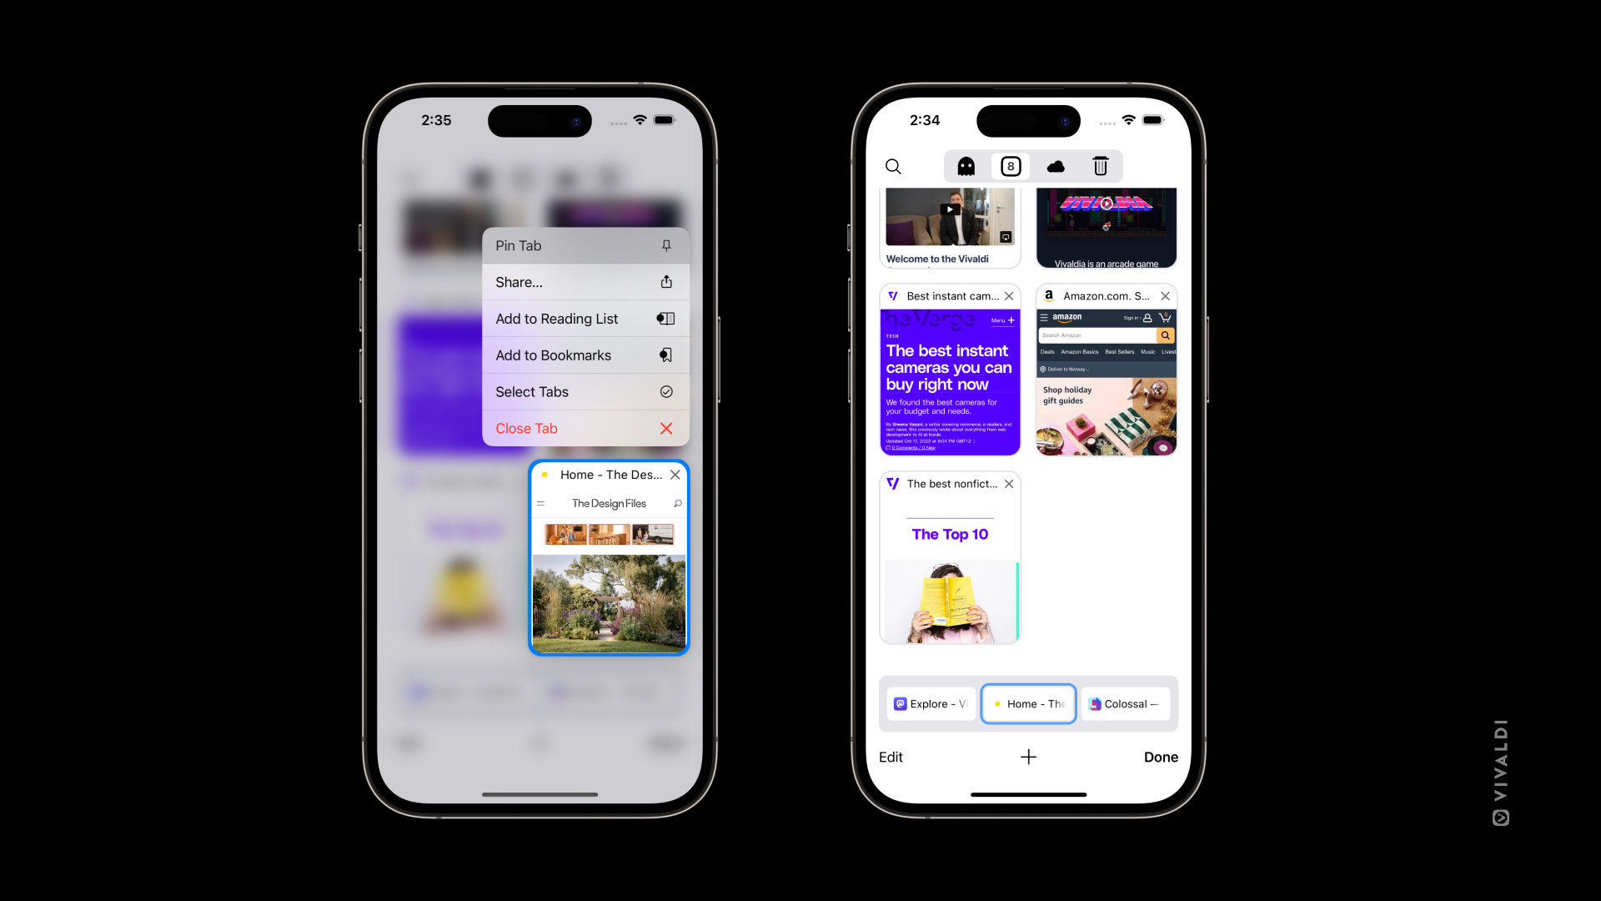The height and width of the screenshot is (901, 1601).
Task: Click the Vivaldi 'V' icon on nonfiction tab
Action: pos(893,483)
